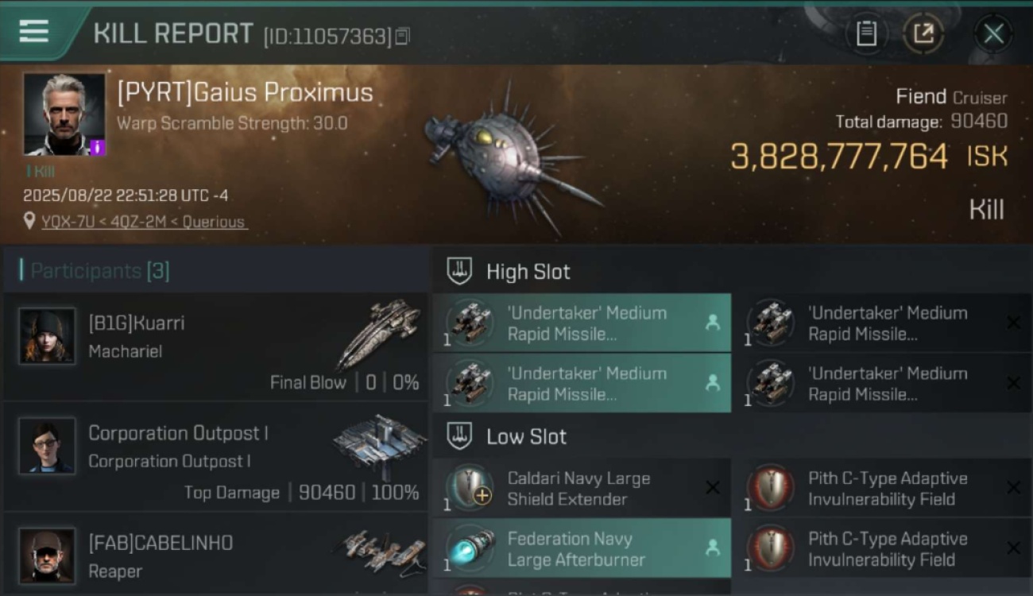Open the YQX-7U location link

145,222
